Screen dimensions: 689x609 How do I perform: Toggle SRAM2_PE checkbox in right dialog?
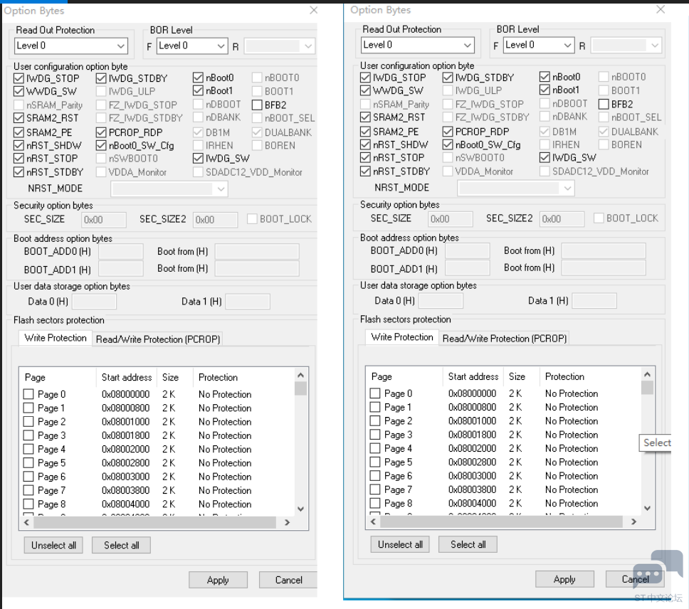(x=365, y=132)
